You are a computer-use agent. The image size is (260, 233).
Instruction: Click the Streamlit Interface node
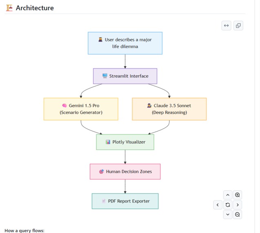coord(125,76)
